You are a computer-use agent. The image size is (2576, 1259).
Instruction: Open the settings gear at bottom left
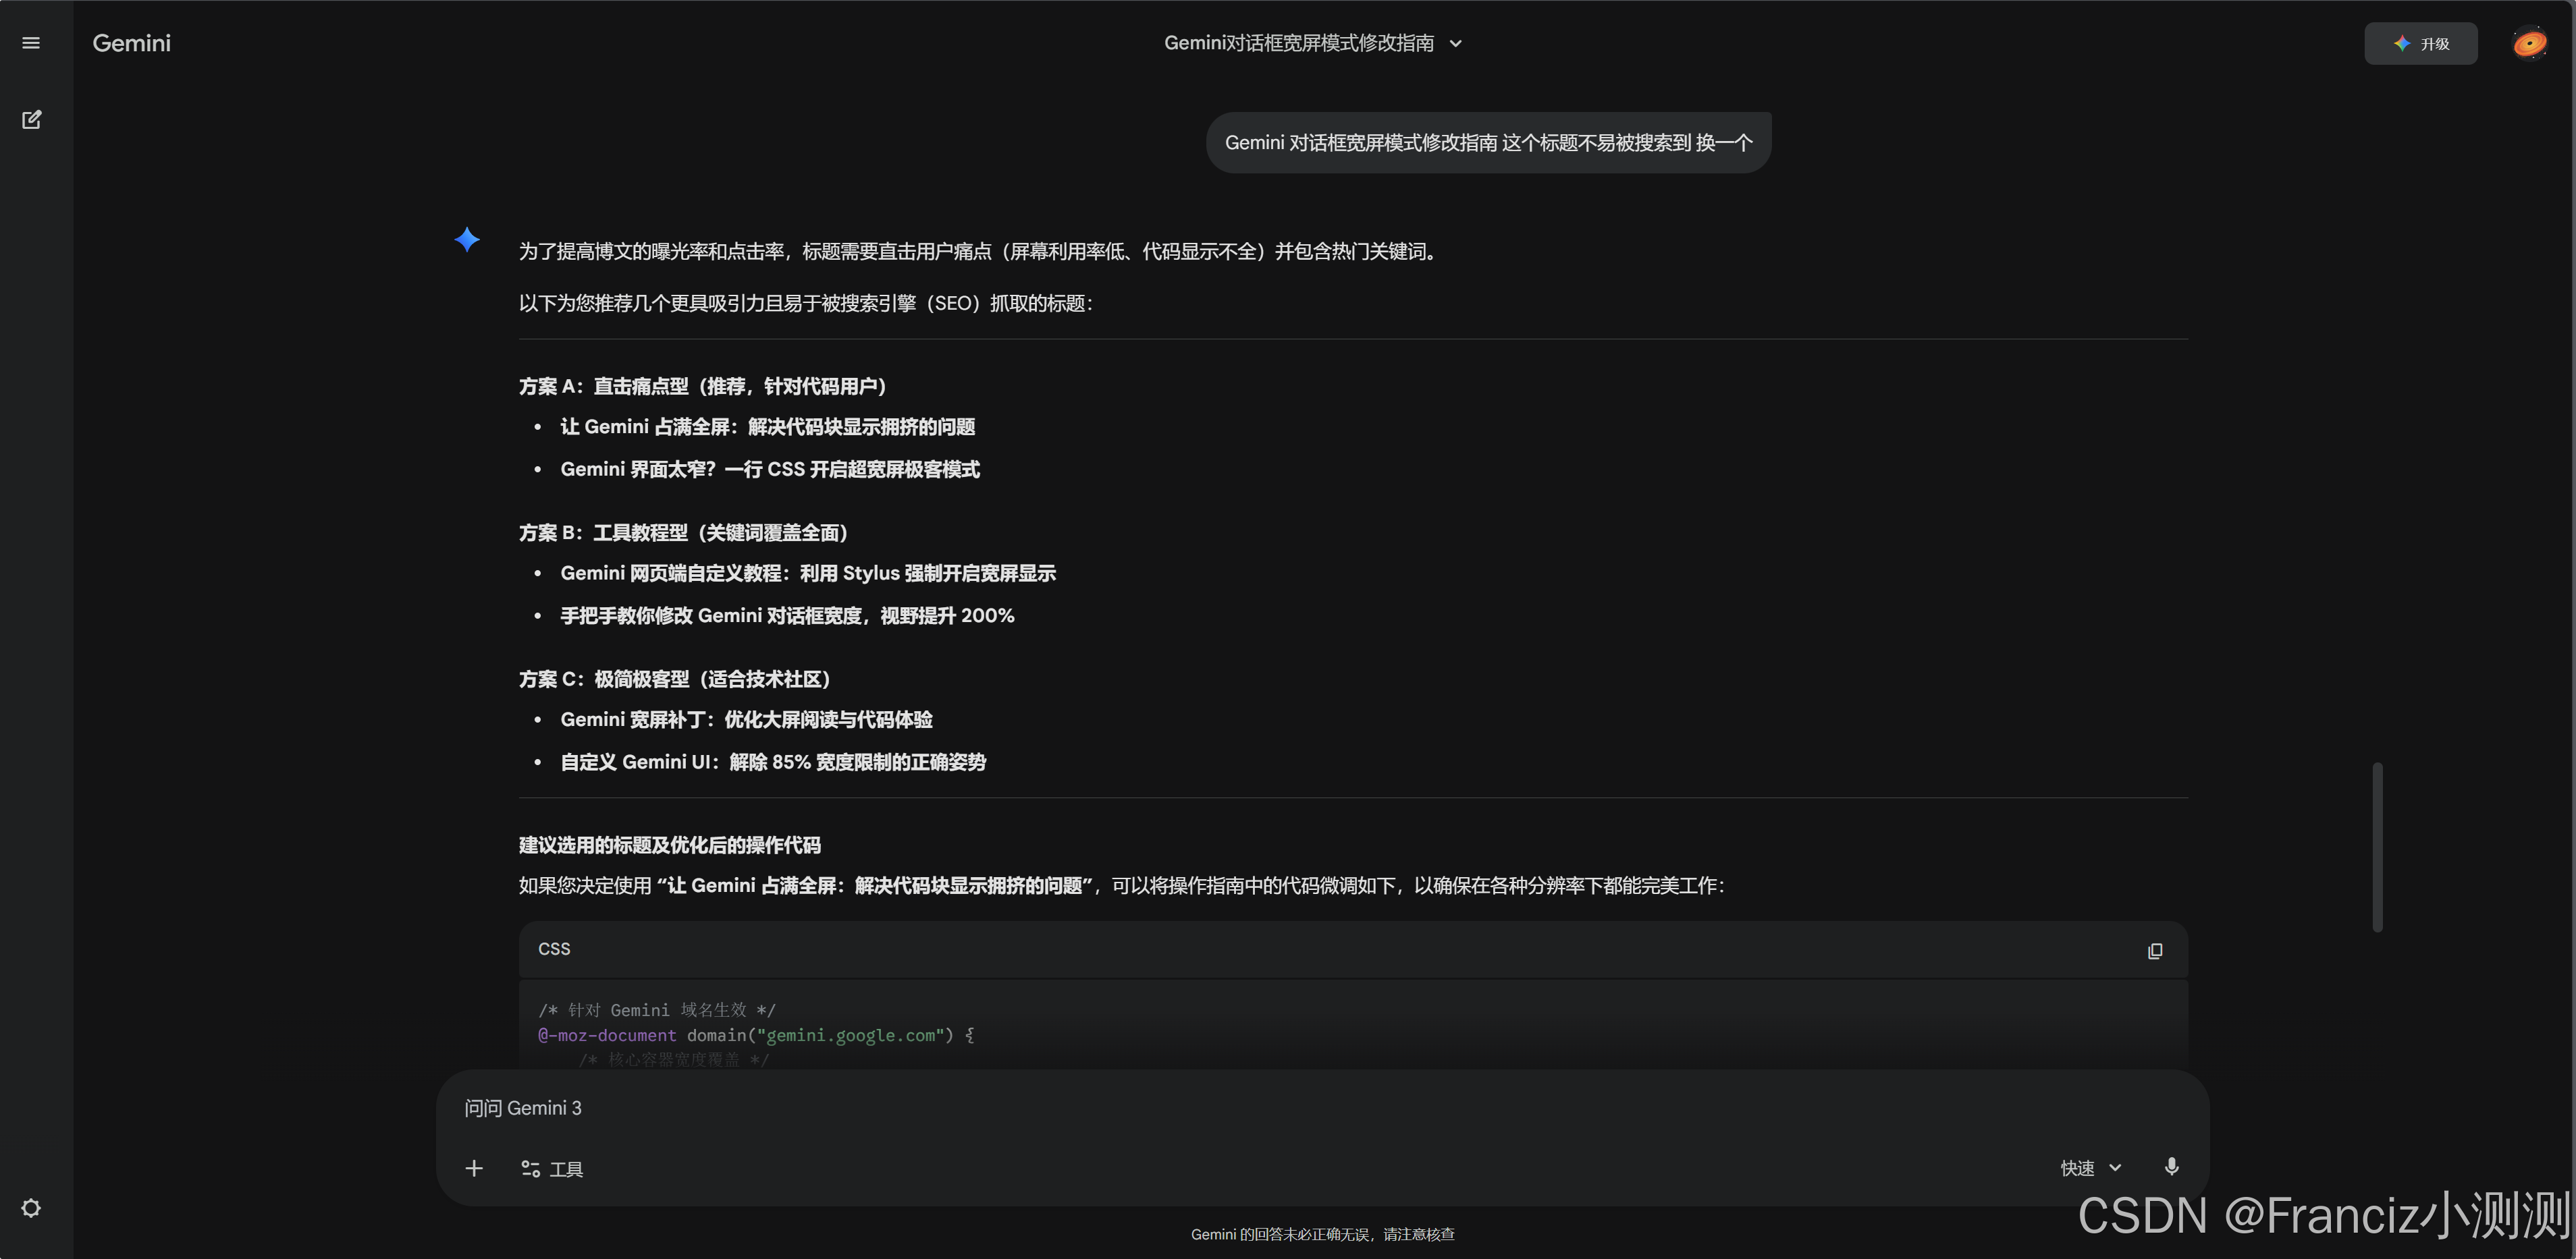(x=31, y=1208)
